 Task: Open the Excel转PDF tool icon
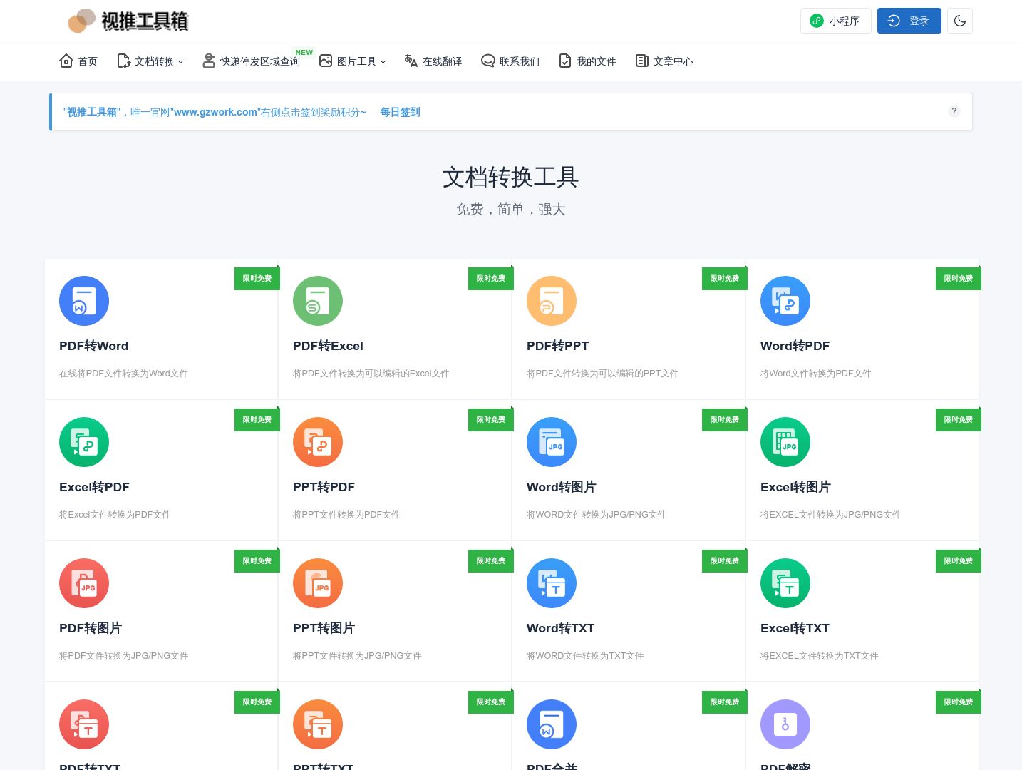pyautogui.click(x=84, y=442)
